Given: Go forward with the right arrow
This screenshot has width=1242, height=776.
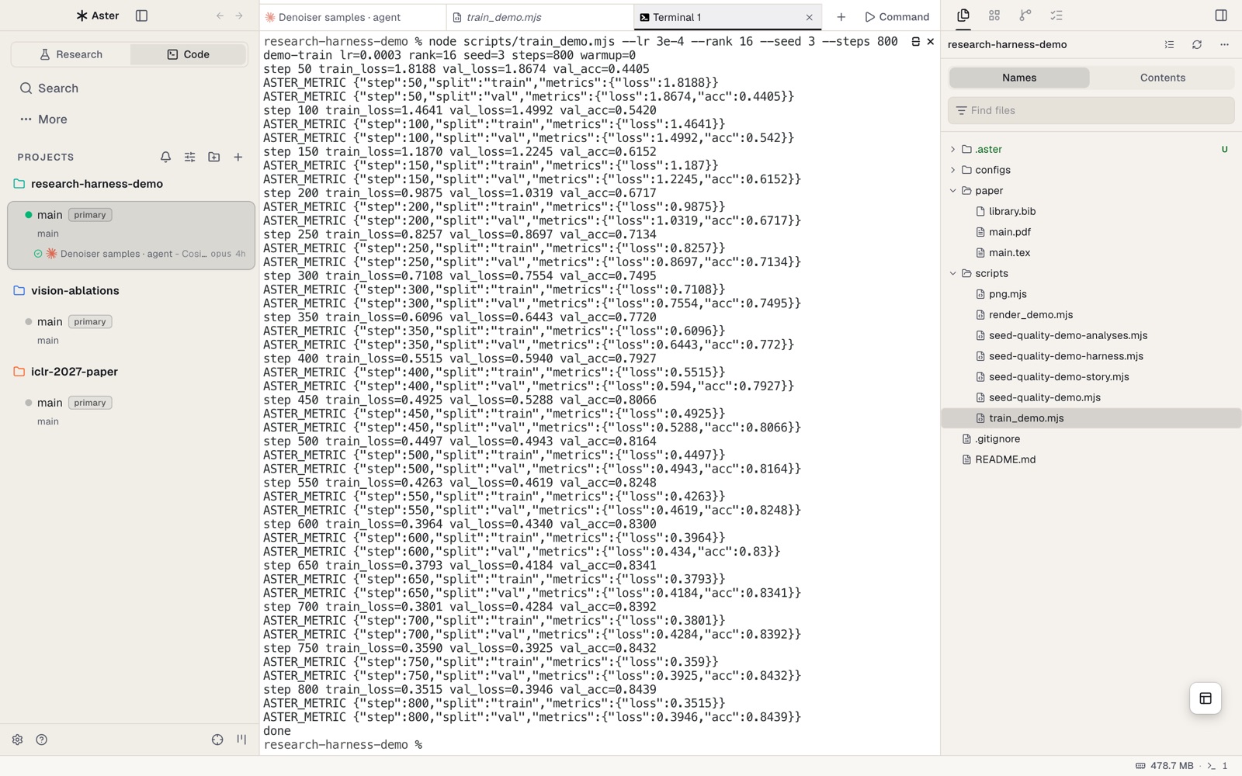Looking at the screenshot, I should point(239,16).
